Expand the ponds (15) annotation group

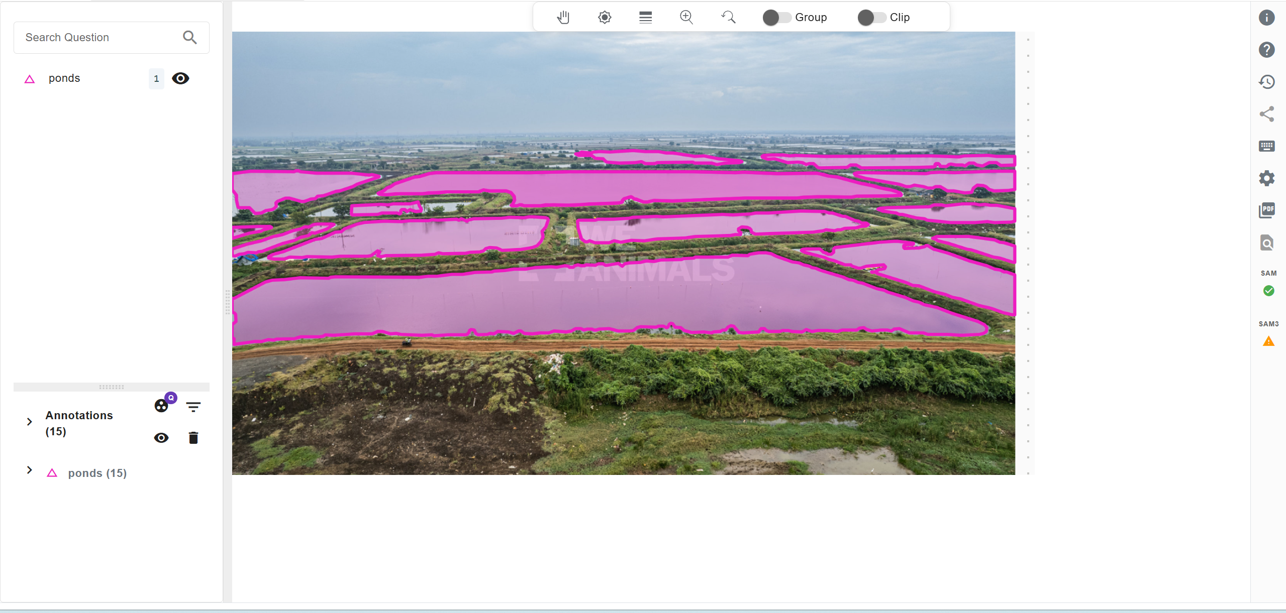coord(29,470)
